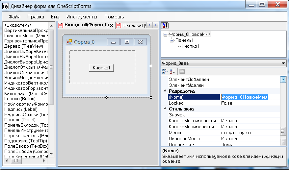This screenshot has width=289, height=170.
Task: Select Кнопка1 in the component tree
Action: [x=190, y=46]
